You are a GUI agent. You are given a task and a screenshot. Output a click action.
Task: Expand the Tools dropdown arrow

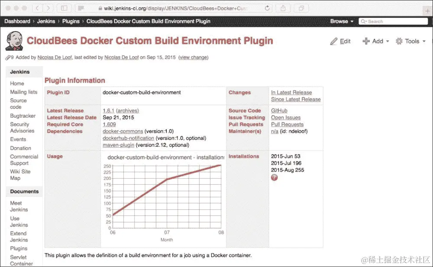(x=424, y=42)
